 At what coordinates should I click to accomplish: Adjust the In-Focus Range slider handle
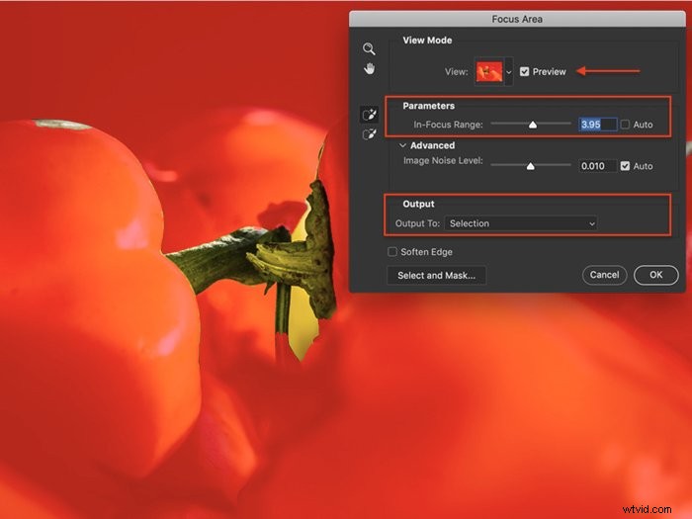pyautogui.click(x=533, y=125)
